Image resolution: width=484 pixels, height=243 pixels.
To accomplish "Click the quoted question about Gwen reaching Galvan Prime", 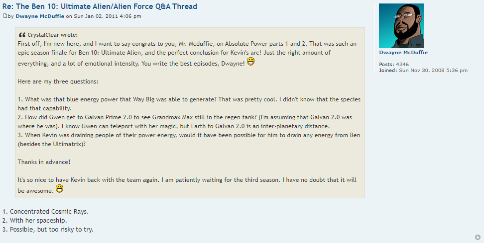I will 189,117.
